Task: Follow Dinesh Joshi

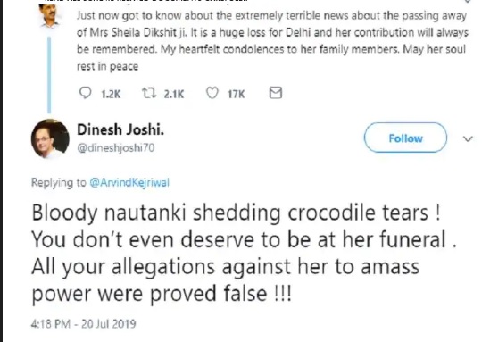Action: click(x=405, y=138)
